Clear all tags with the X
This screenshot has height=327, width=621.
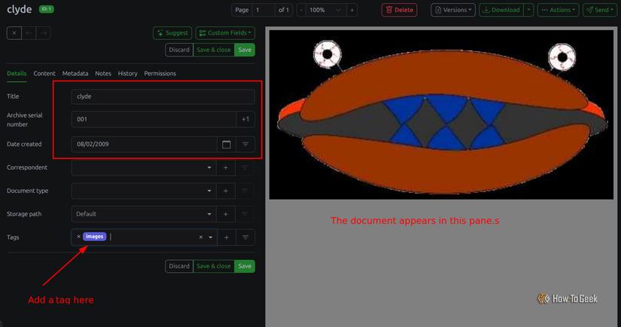coord(201,237)
